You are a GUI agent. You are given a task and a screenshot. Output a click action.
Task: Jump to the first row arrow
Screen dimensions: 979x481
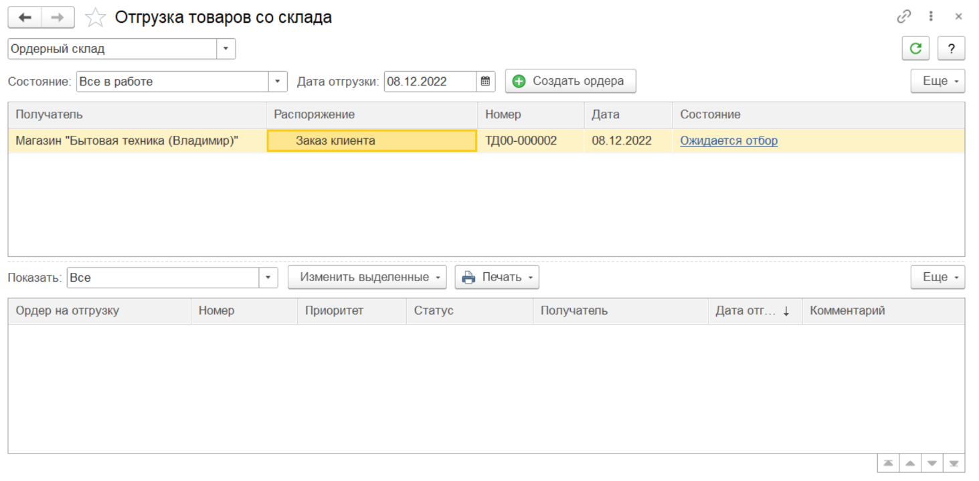[888, 463]
